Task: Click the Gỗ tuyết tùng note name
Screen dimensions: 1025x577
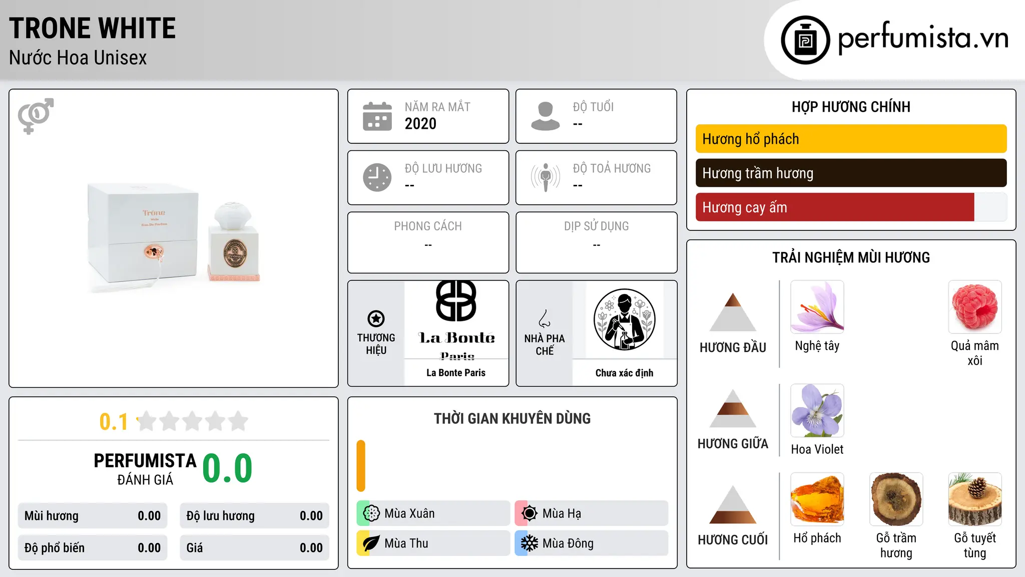Action: tap(975, 545)
